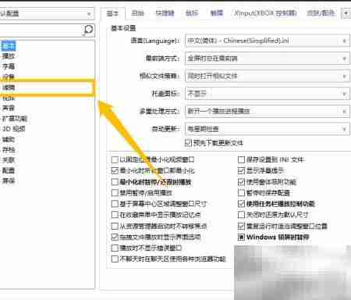Enable 禁用暂停/启用播放 checkbox
Image resolution: width=351 pixels, height=300 pixels.
115,193
